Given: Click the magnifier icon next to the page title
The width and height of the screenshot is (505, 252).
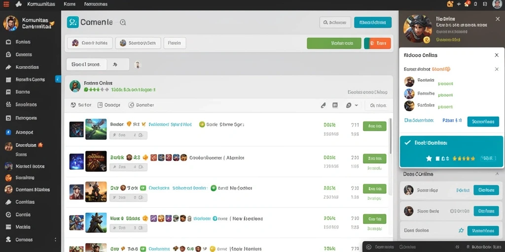Looking at the screenshot, I should tap(123, 23).
